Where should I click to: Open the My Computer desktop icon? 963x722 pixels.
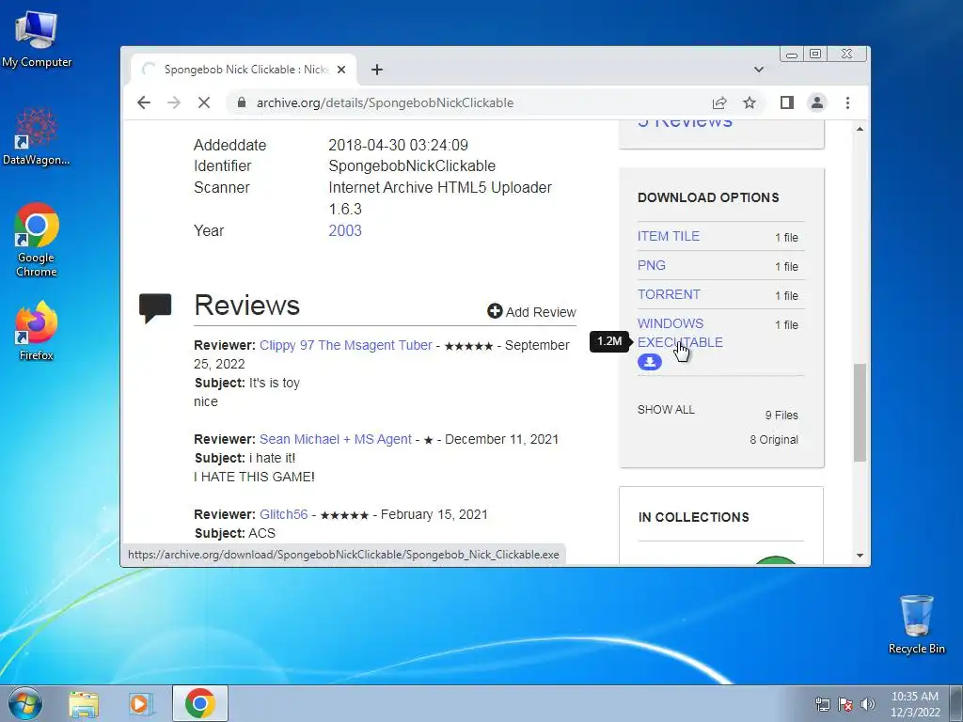pyautogui.click(x=37, y=39)
